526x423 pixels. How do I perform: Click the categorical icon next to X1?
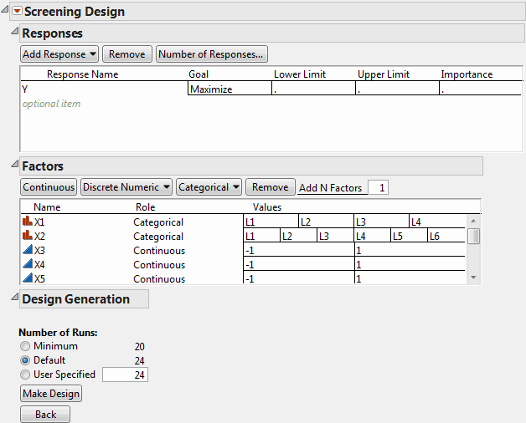(26, 222)
